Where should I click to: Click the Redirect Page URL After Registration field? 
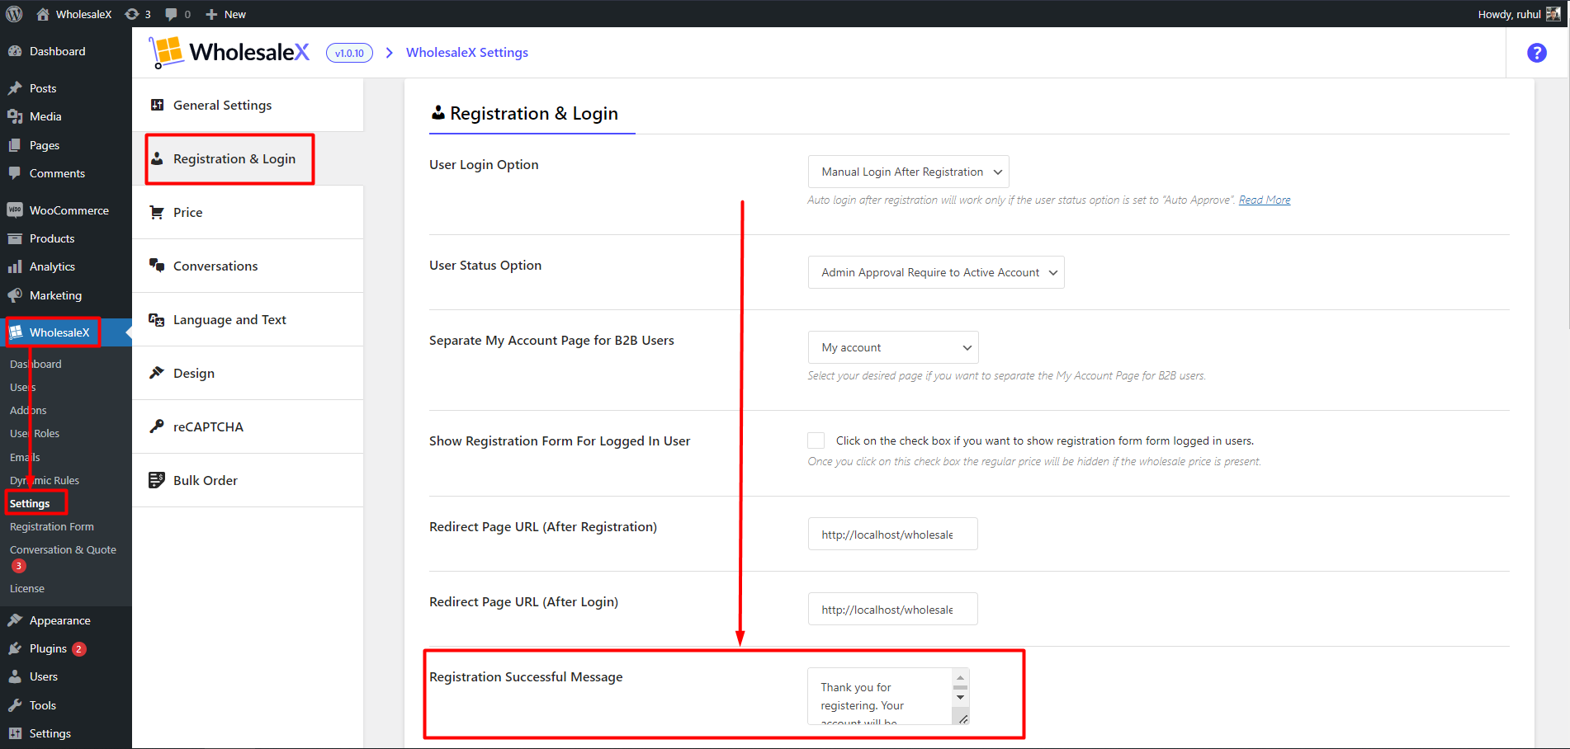[x=892, y=534]
